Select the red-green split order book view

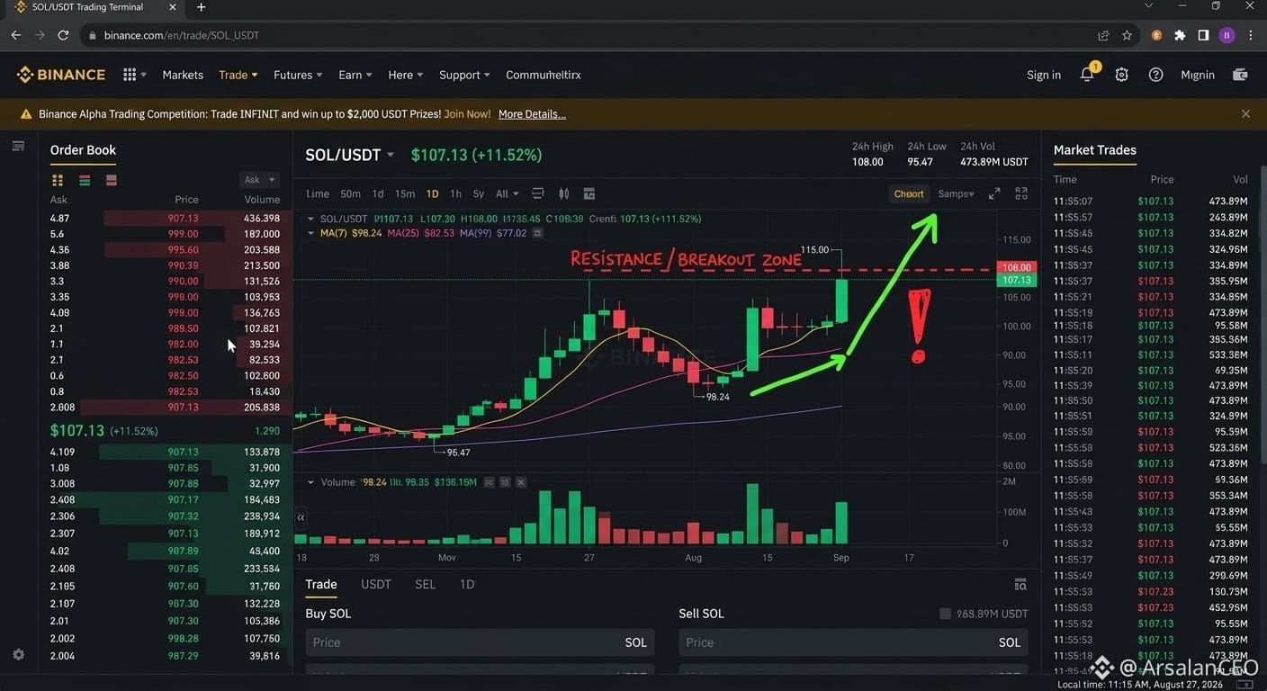[85, 180]
